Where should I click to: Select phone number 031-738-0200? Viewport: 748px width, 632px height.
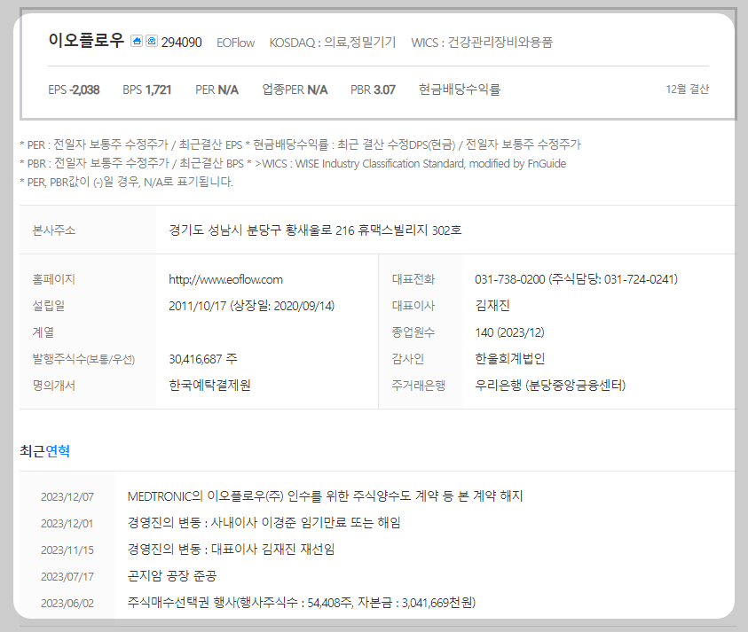pos(510,279)
